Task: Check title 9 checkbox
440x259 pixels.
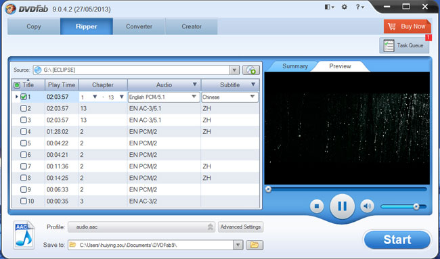Action: 24,189
